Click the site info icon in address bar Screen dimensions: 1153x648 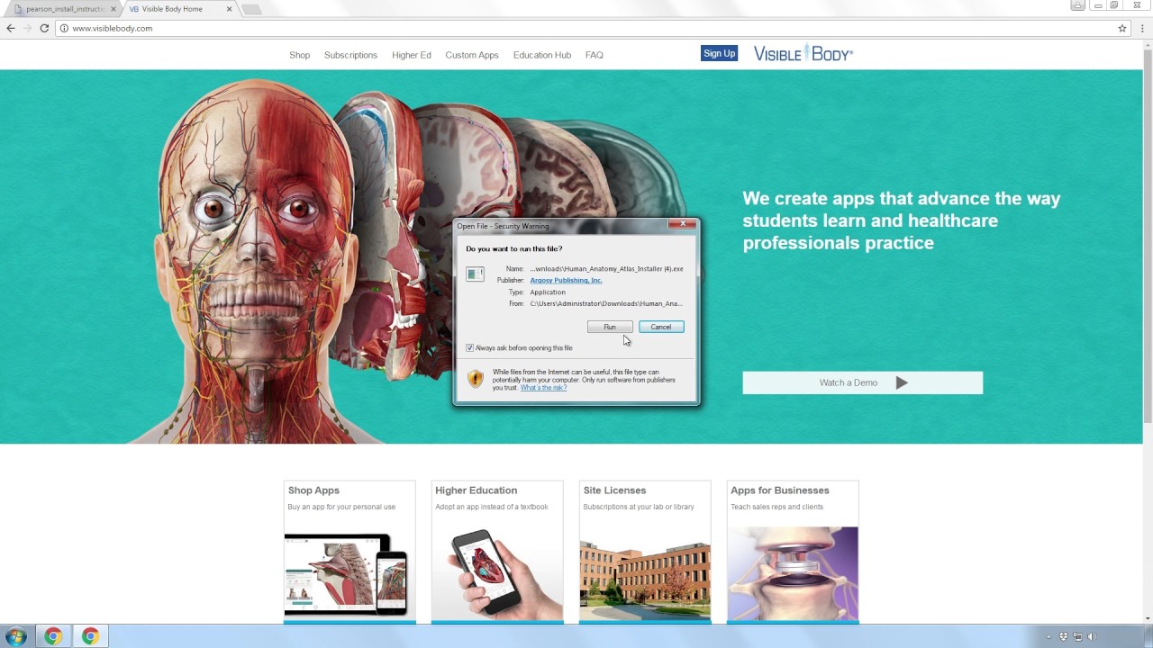tap(64, 28)
